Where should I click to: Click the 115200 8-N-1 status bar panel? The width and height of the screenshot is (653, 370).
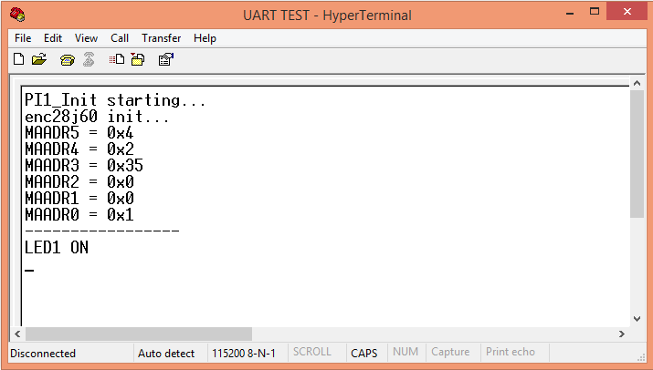(246, 353)
